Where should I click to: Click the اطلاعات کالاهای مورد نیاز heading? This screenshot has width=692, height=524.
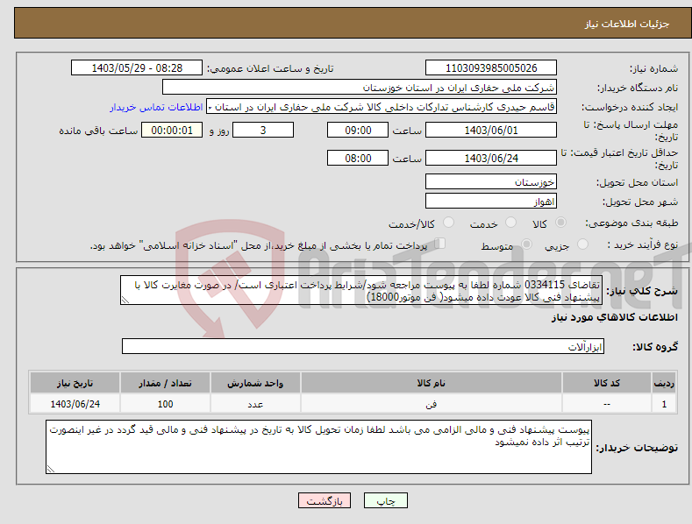click(x=614, y=317)
